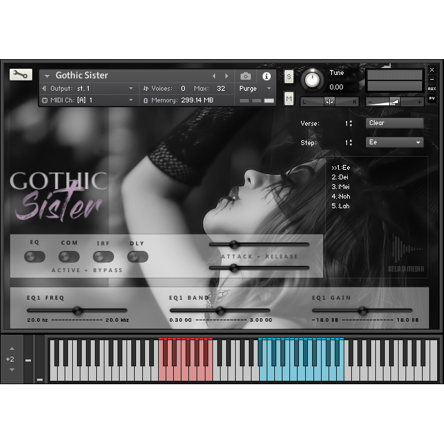Click the EQ1 BAND slider

pos(220,311)
